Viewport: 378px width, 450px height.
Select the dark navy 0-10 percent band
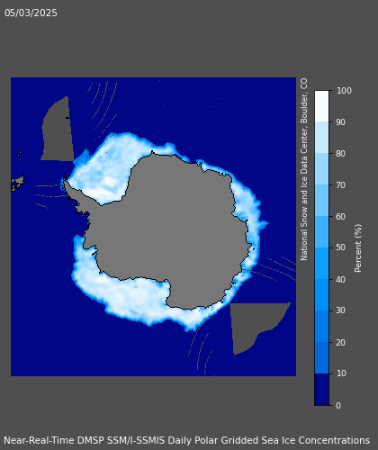(321, 390)
